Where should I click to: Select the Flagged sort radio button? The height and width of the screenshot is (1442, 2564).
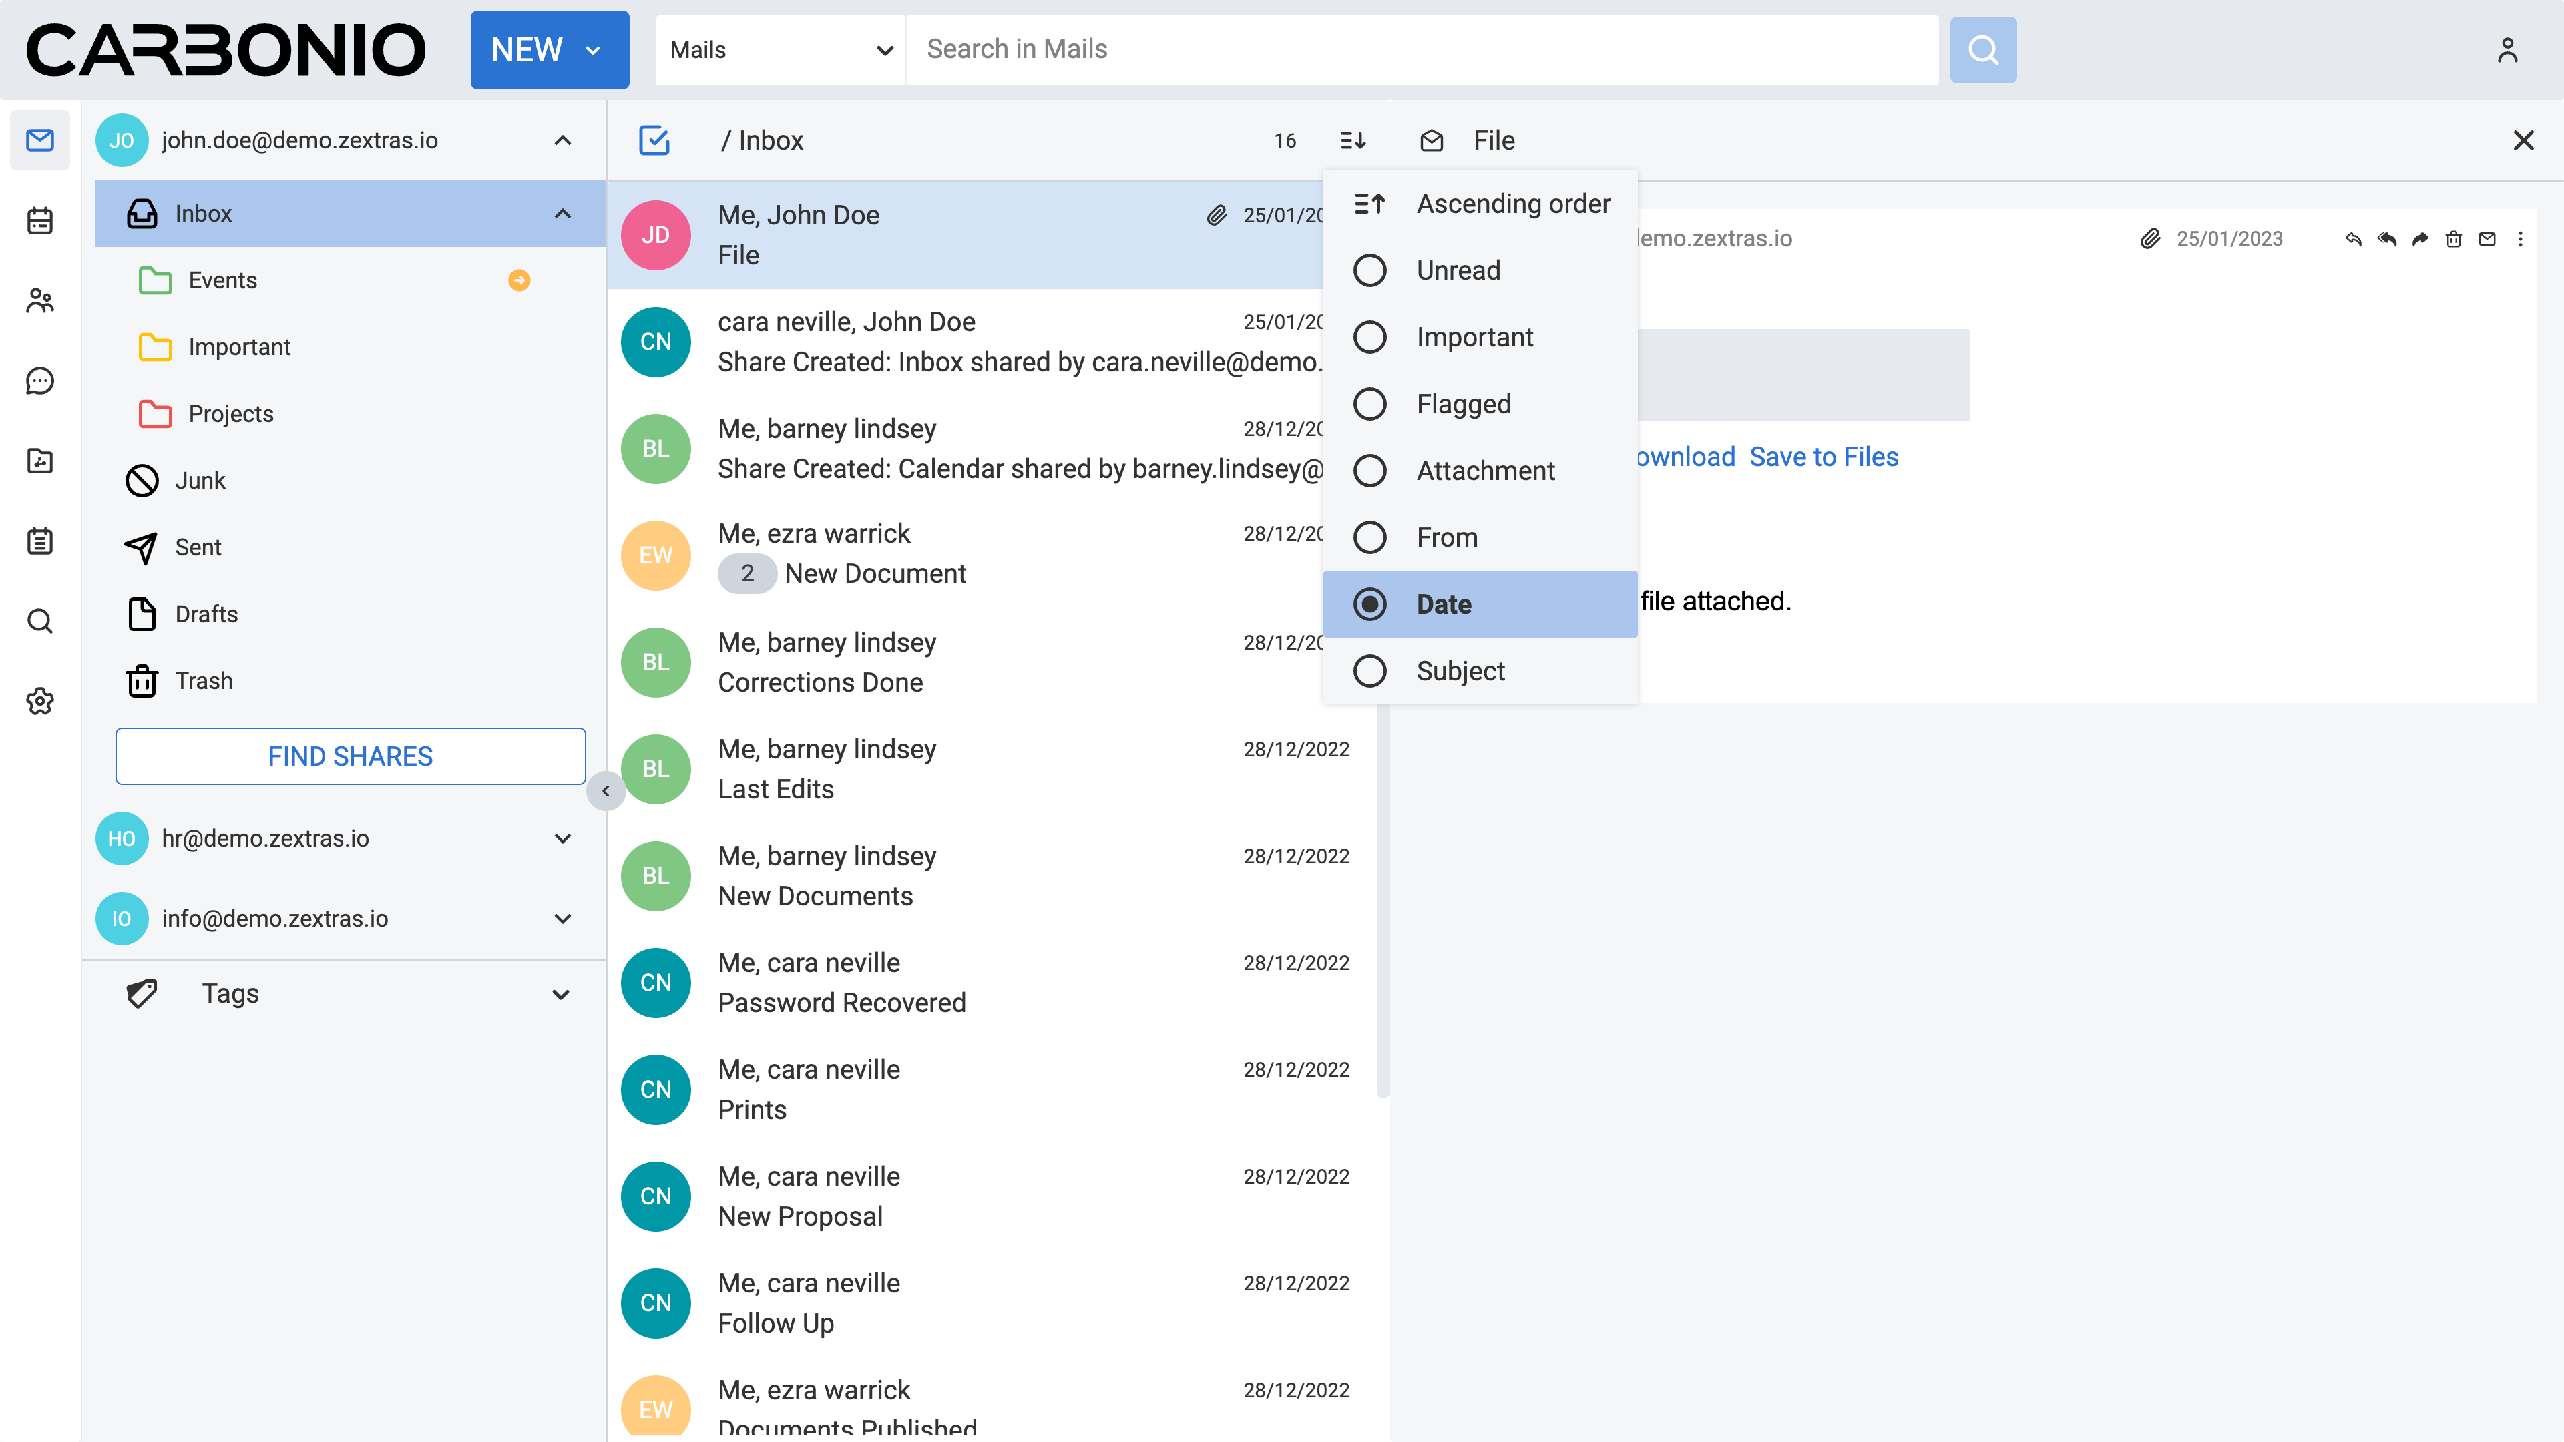(1369, 404)
